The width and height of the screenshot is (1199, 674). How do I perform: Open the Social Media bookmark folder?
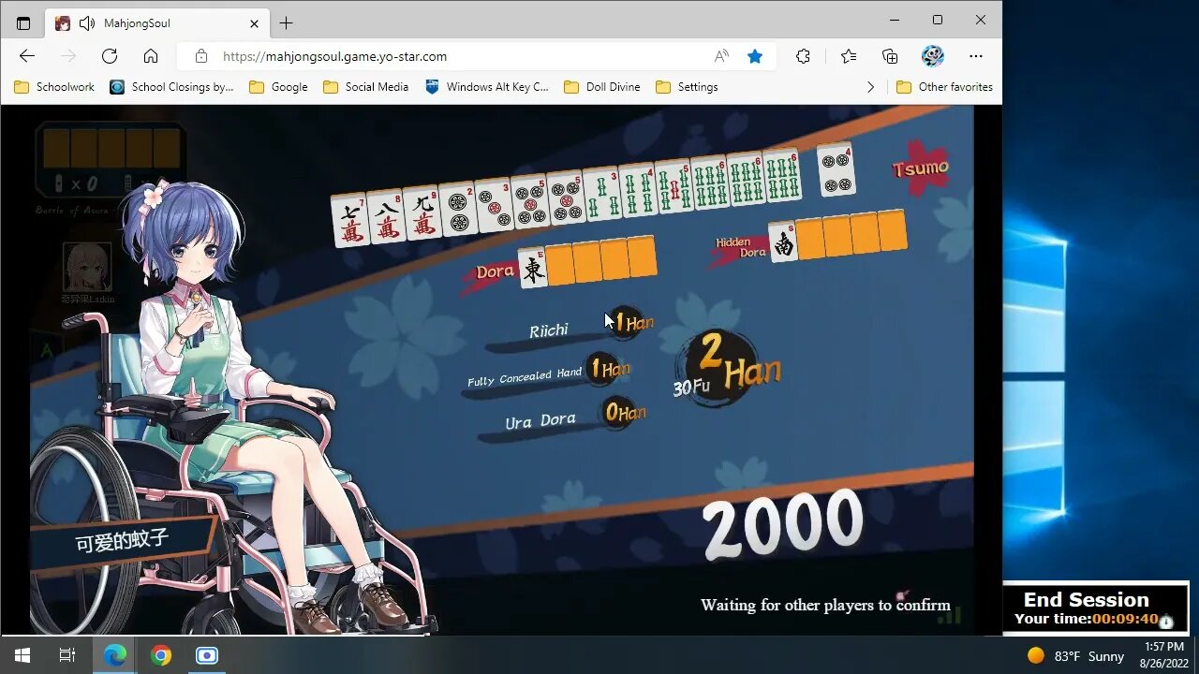tap(366, 87)
